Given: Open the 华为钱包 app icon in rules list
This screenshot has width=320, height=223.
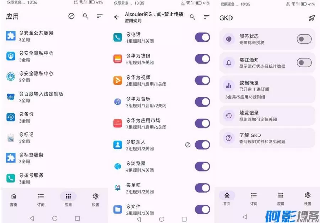Looking at the screenshot, I should [117, 58].
